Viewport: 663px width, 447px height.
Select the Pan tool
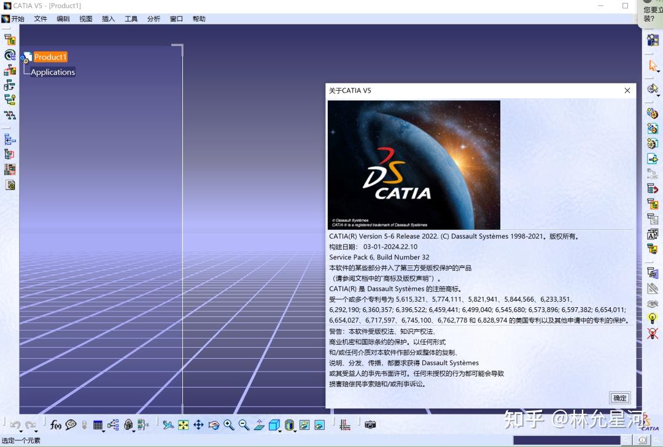pyautogui.click(x=198, y=424)
